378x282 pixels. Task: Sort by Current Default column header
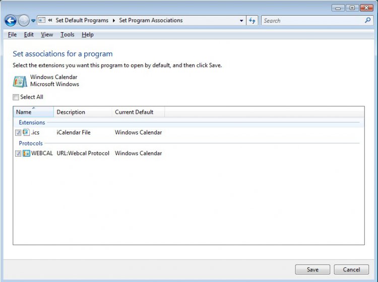point(139,112)
